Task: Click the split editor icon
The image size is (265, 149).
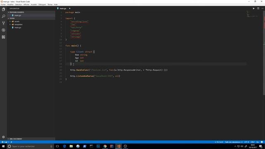Action: tap(258, 8)
